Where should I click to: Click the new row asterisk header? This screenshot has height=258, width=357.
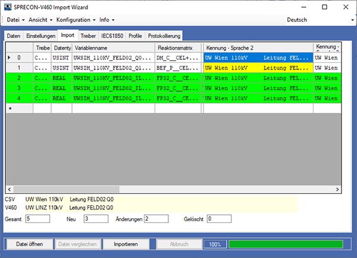tap(20, 109)
